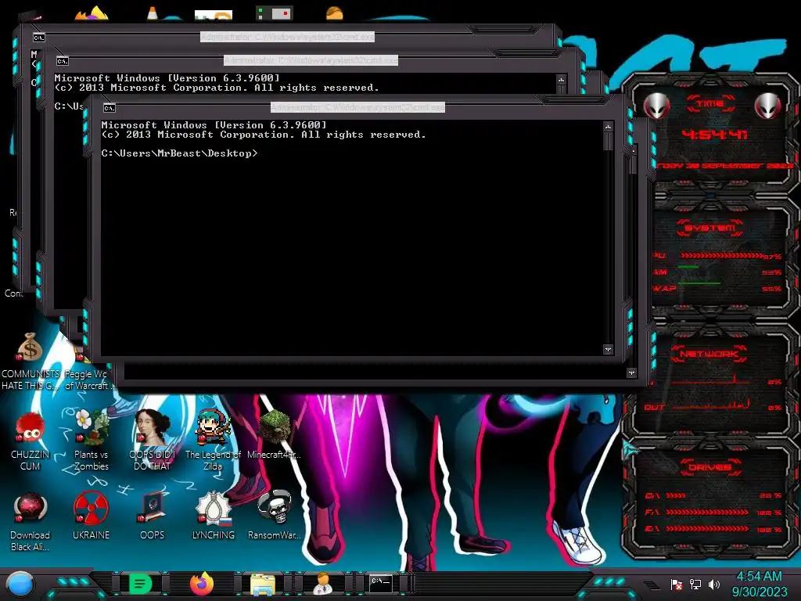Open the Start orb

tap(20, 585)
